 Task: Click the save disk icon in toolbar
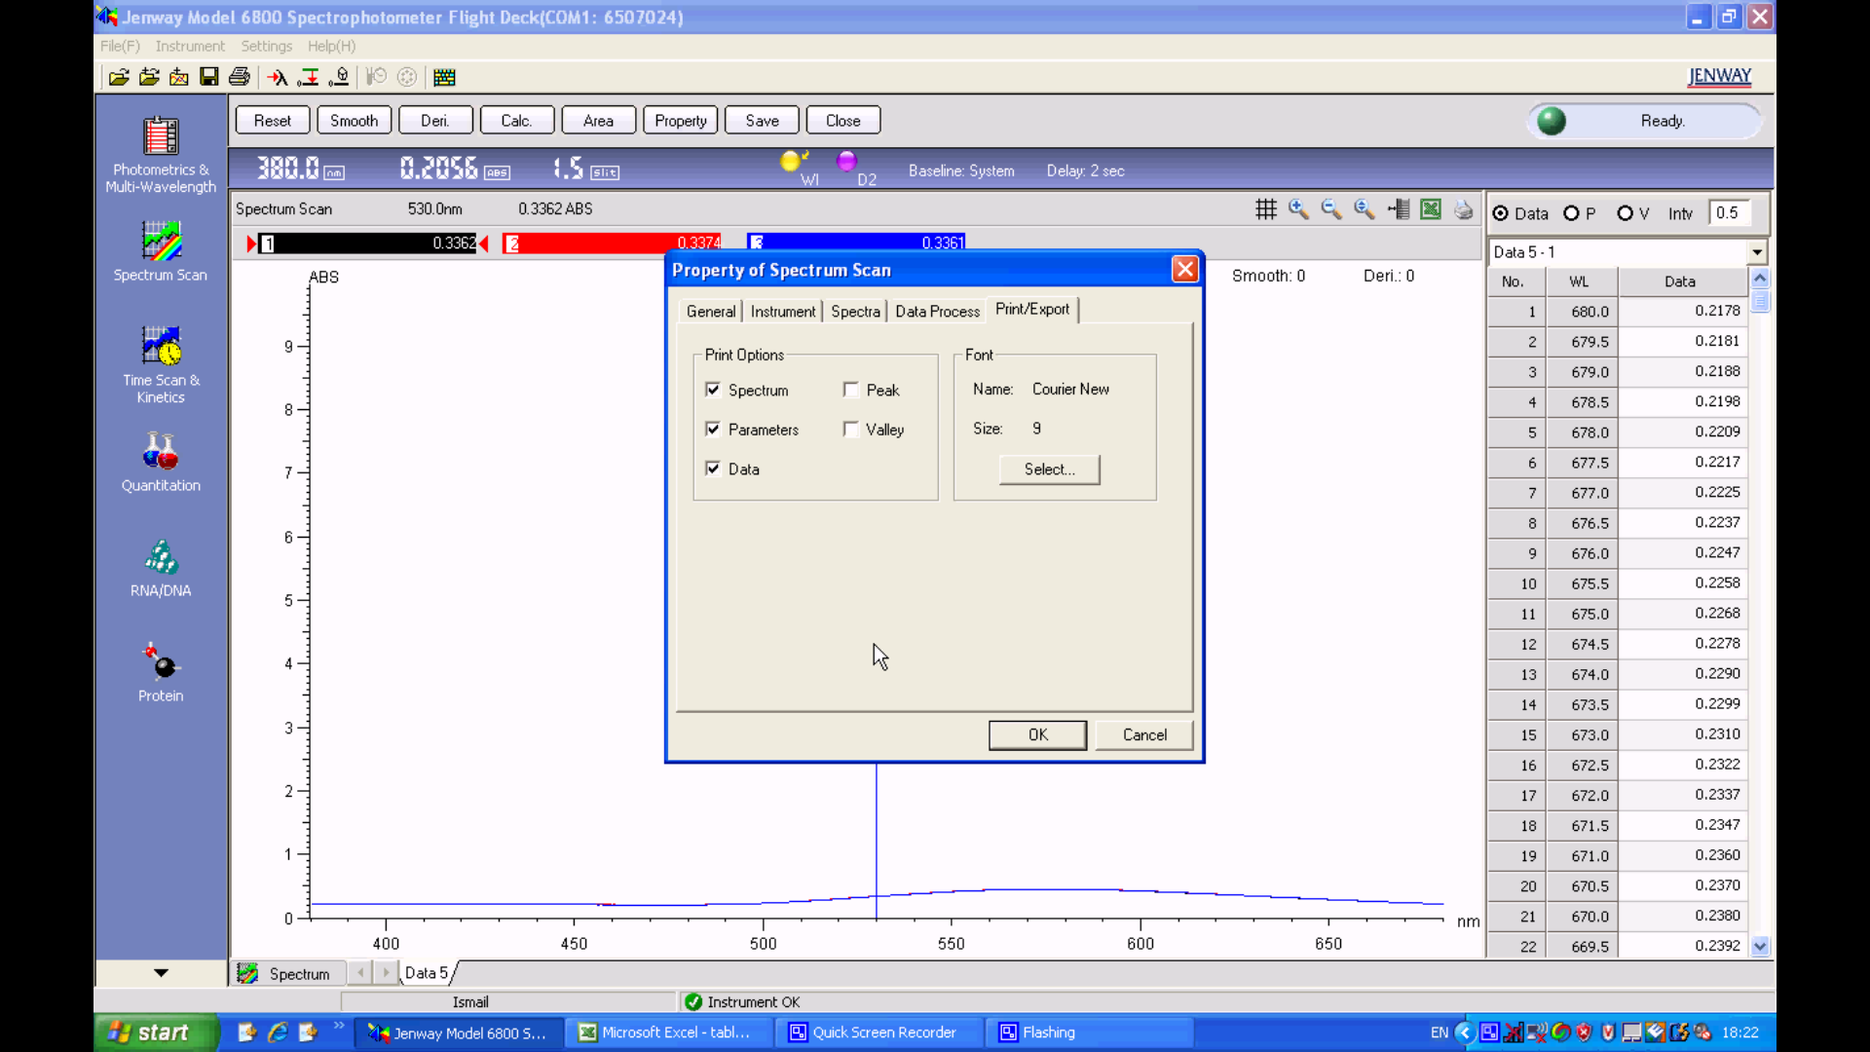(209, 77)
